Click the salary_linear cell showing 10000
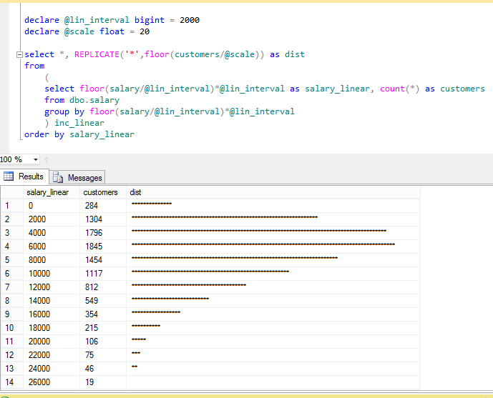This screenshot has height=398, width=493. point(52,274)
